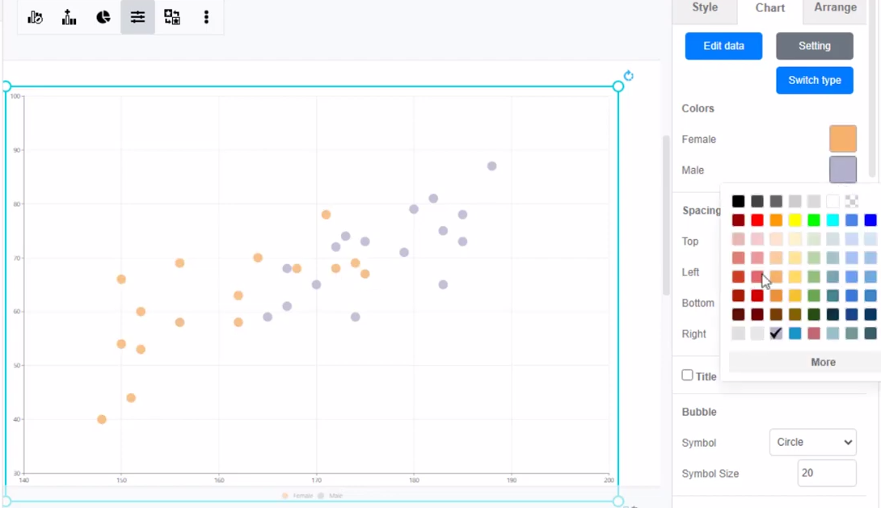Open the Symbol shape dropdown
The width and height of the screenshot is (881, 508).
[812, 443]
